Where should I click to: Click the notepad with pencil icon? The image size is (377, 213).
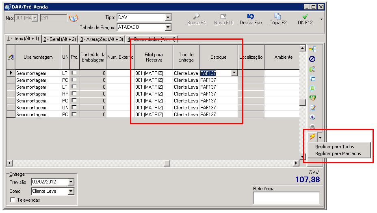pyautogui.click(x=312, y=108)
